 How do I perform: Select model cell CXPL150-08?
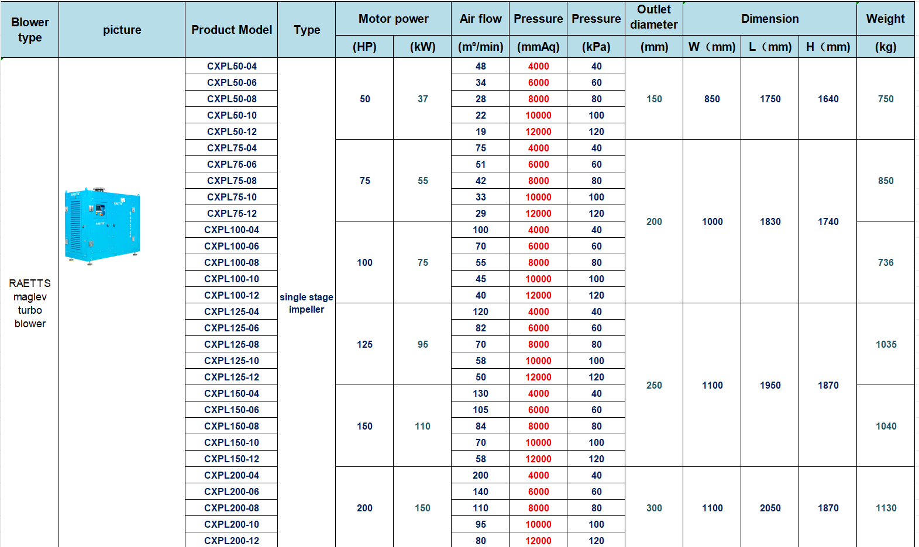coord(232,426)
